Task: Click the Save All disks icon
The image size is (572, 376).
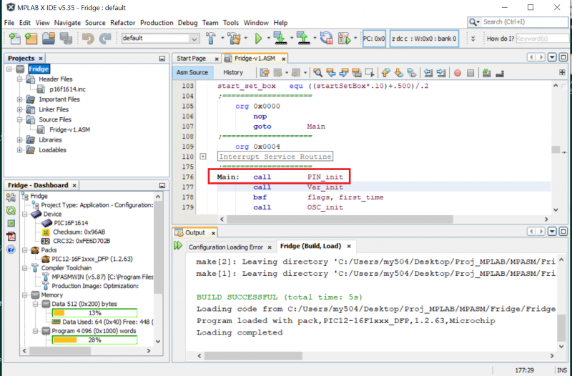Action: [x=64, y=38]
